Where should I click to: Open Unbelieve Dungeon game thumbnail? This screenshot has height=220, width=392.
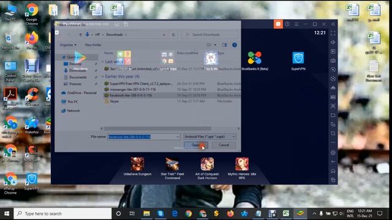[x=137, y=167]
